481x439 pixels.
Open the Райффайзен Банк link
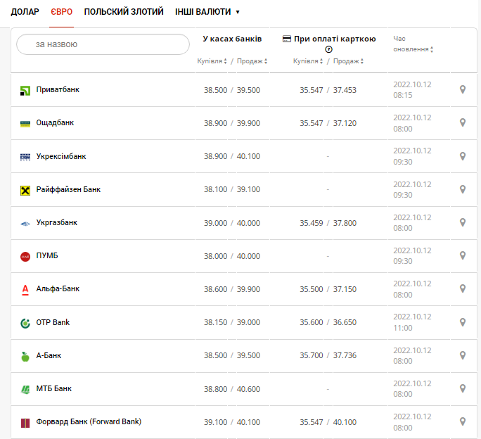[x=68, y=189]
